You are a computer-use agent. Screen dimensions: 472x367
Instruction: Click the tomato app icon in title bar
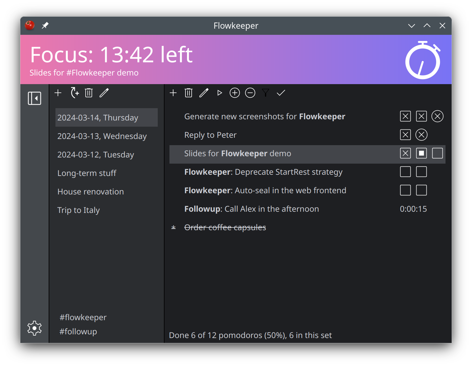pos(30,25)
